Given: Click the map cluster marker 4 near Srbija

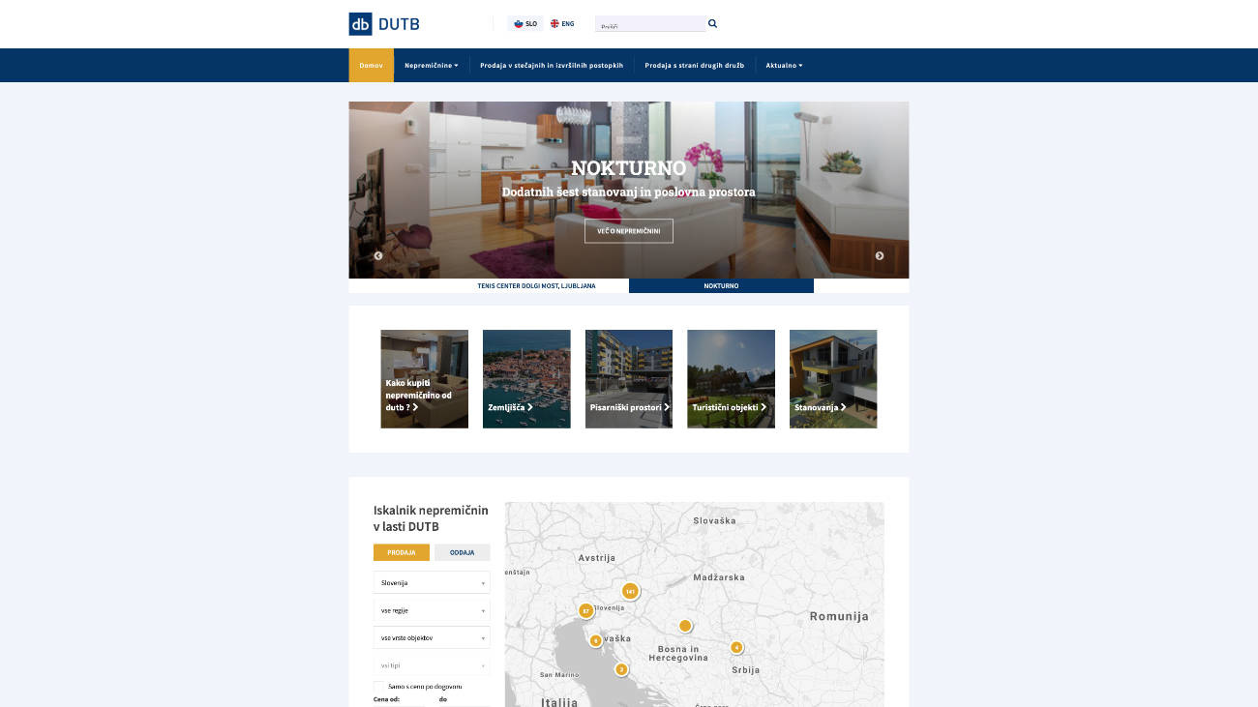Looking at the screenshot, I should pyautogui.click(x=736, y=647).
